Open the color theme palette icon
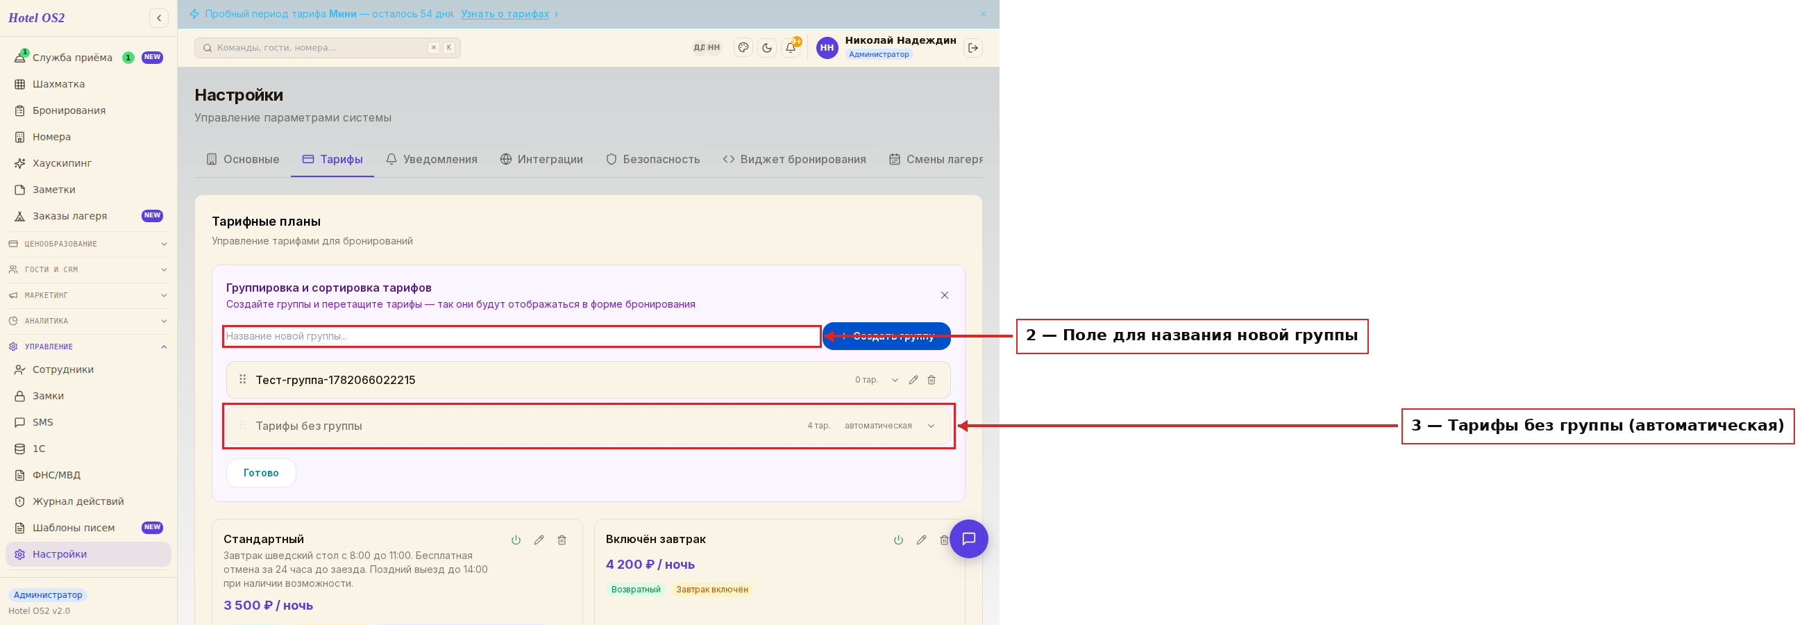 tap(743, 48)
